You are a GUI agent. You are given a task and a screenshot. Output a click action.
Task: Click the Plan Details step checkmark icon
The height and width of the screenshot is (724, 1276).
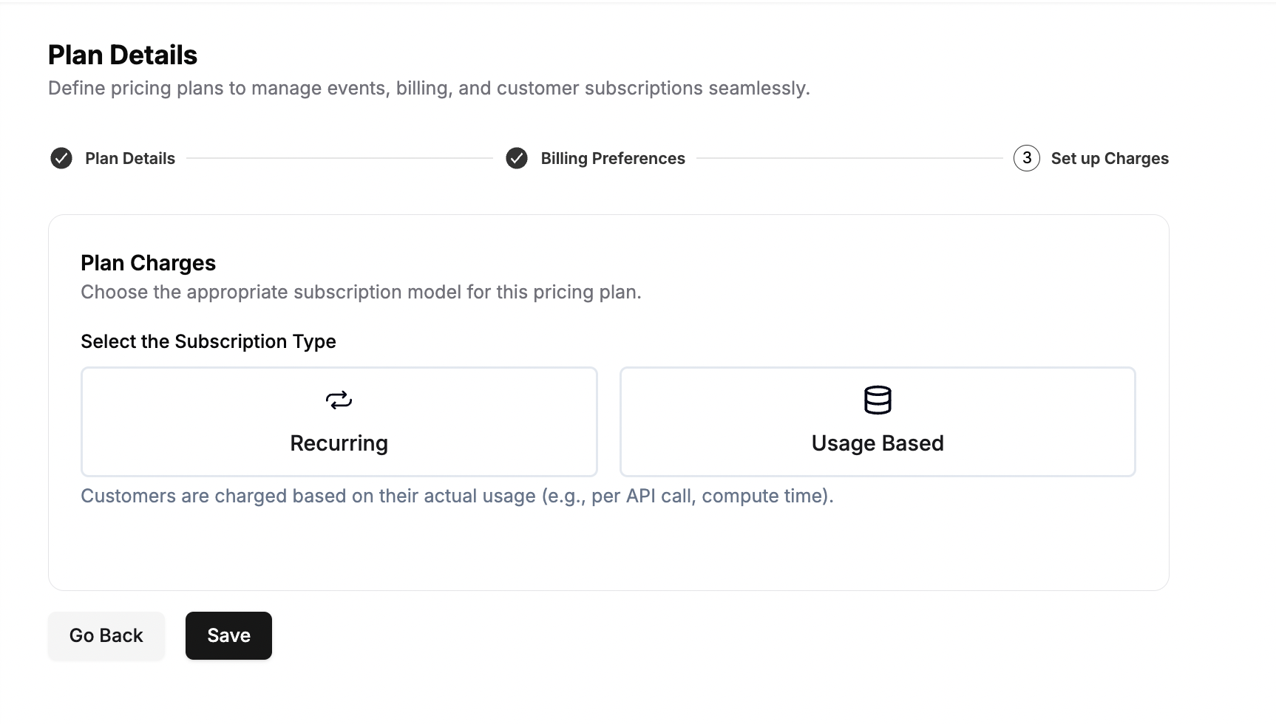(61, 158)
